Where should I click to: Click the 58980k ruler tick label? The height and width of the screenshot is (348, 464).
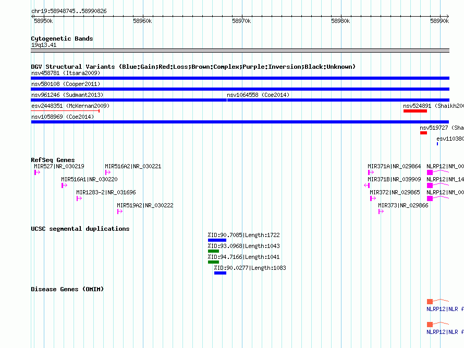(340, 21)
